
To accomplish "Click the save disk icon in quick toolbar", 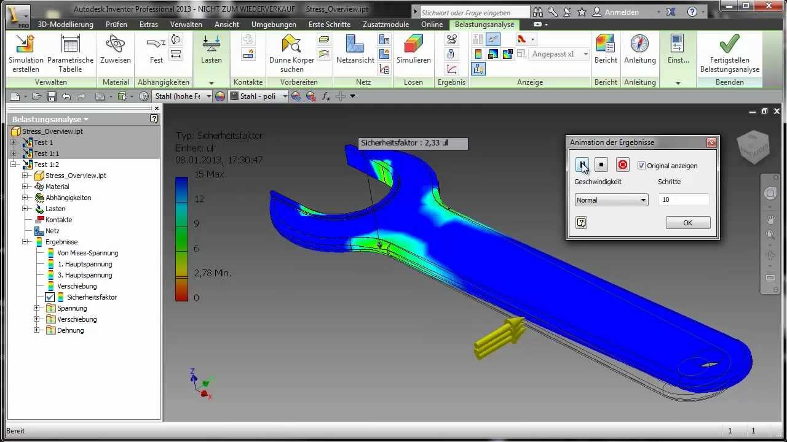I will [x=52, y=96].
